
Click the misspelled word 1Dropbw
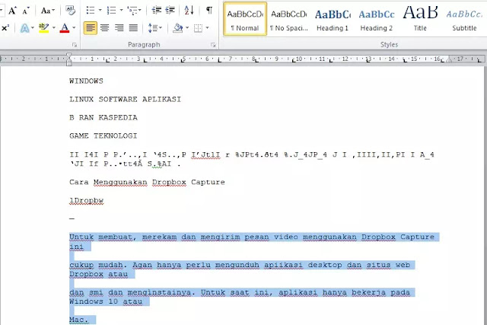[86, 201]
